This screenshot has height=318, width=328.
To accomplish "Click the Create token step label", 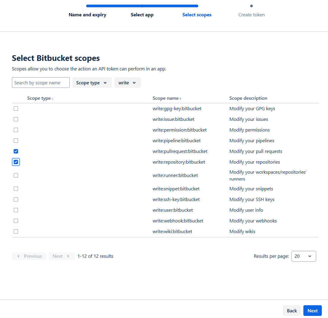I will (251, 15).
